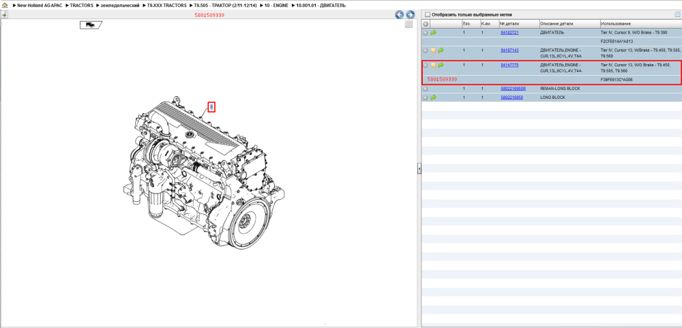Select the 'ДВИГАТЕЛЬ' description in first row
Screen dimensions: 682x328
[x=552, y=33]
